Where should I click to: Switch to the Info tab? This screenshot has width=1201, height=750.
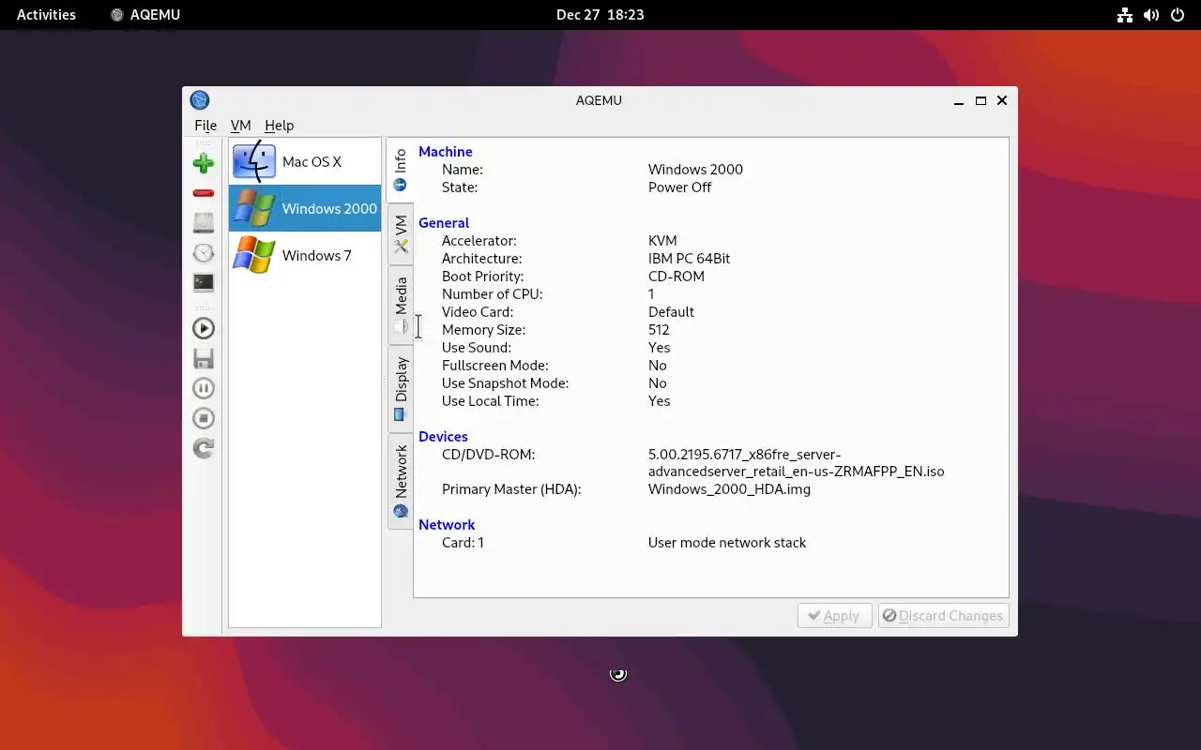point(401,170)
